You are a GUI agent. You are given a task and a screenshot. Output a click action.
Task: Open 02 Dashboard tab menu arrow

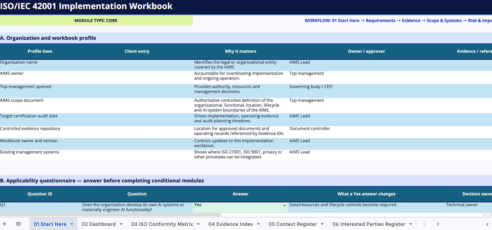[x=121, y=224]
